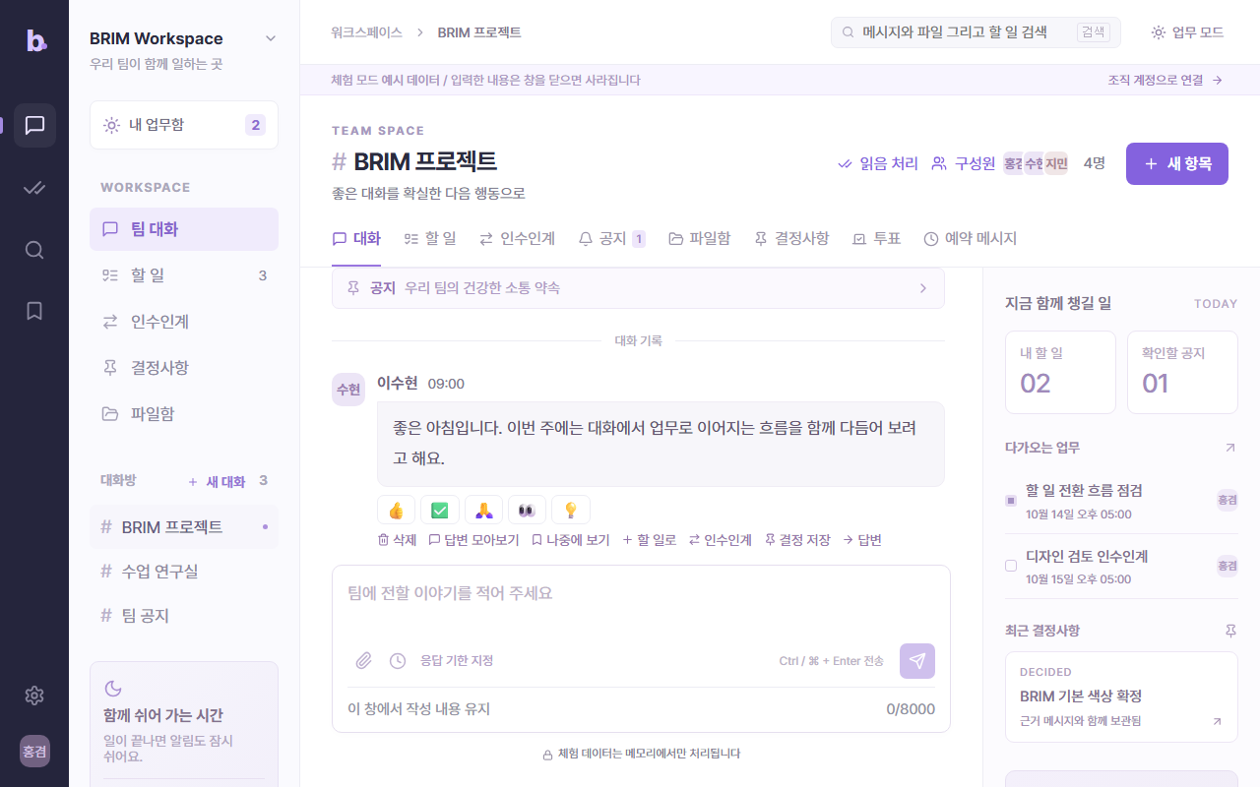Open the chat icon in the left rail
Screen dimensions: 1260x787
[x=34, y=125]
